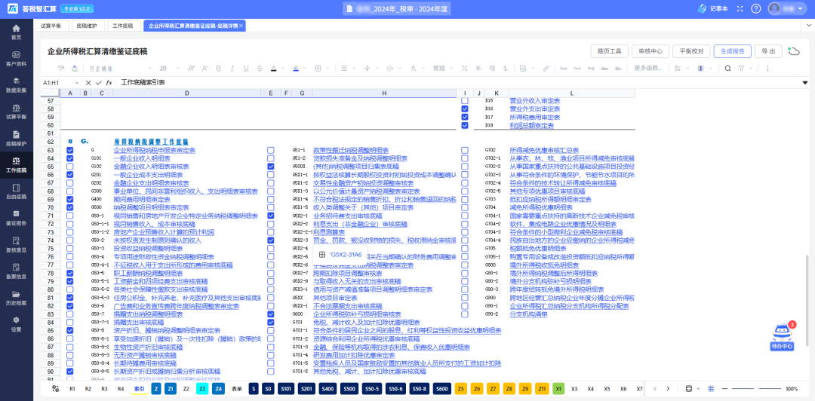Click the cloud sync icon
The width and height of the screenshot is (815, 401).
point(793,51)
